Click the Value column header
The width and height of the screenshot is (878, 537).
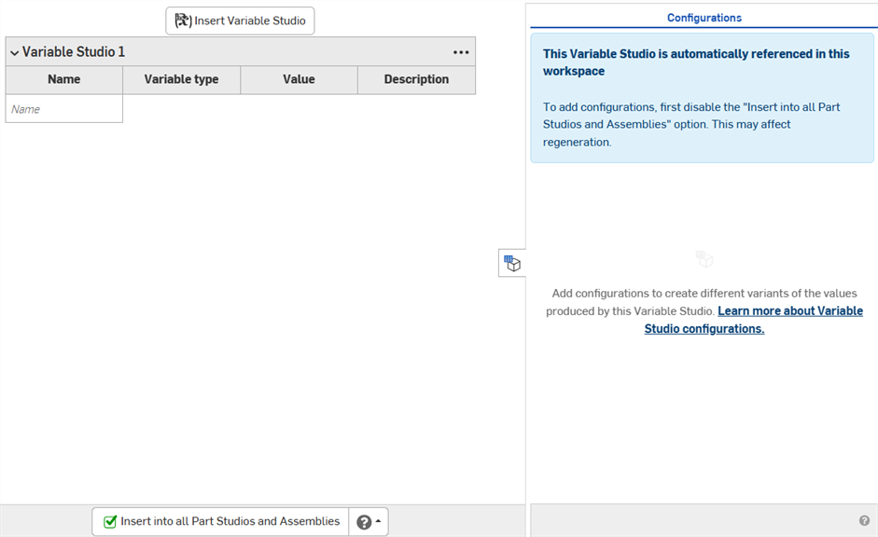299,79
